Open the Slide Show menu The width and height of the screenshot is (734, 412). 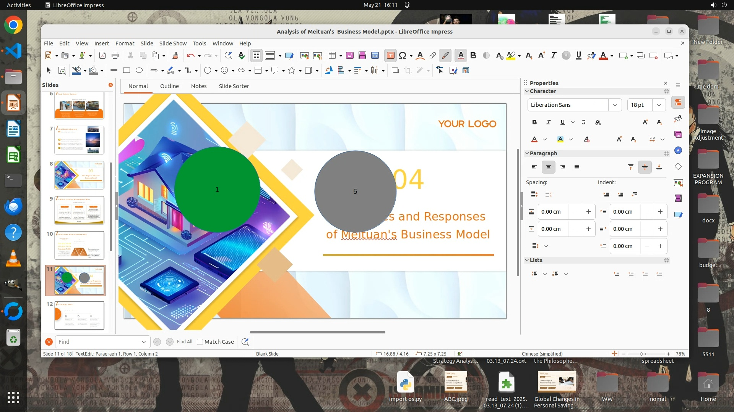pyautogui.click(x=173, y=43)
